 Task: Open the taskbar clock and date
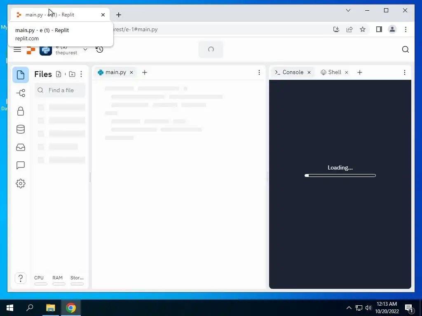pyautogui.click(x=387, y=308)
